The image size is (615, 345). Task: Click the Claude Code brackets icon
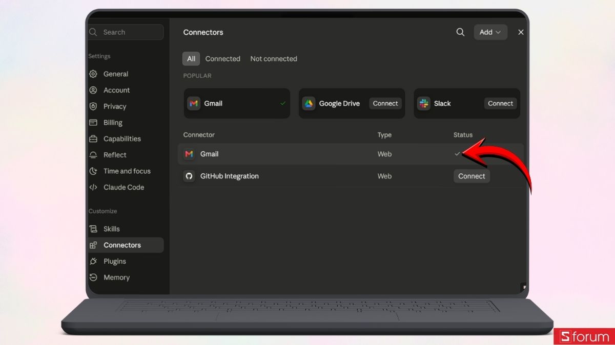tap(93, 187)
